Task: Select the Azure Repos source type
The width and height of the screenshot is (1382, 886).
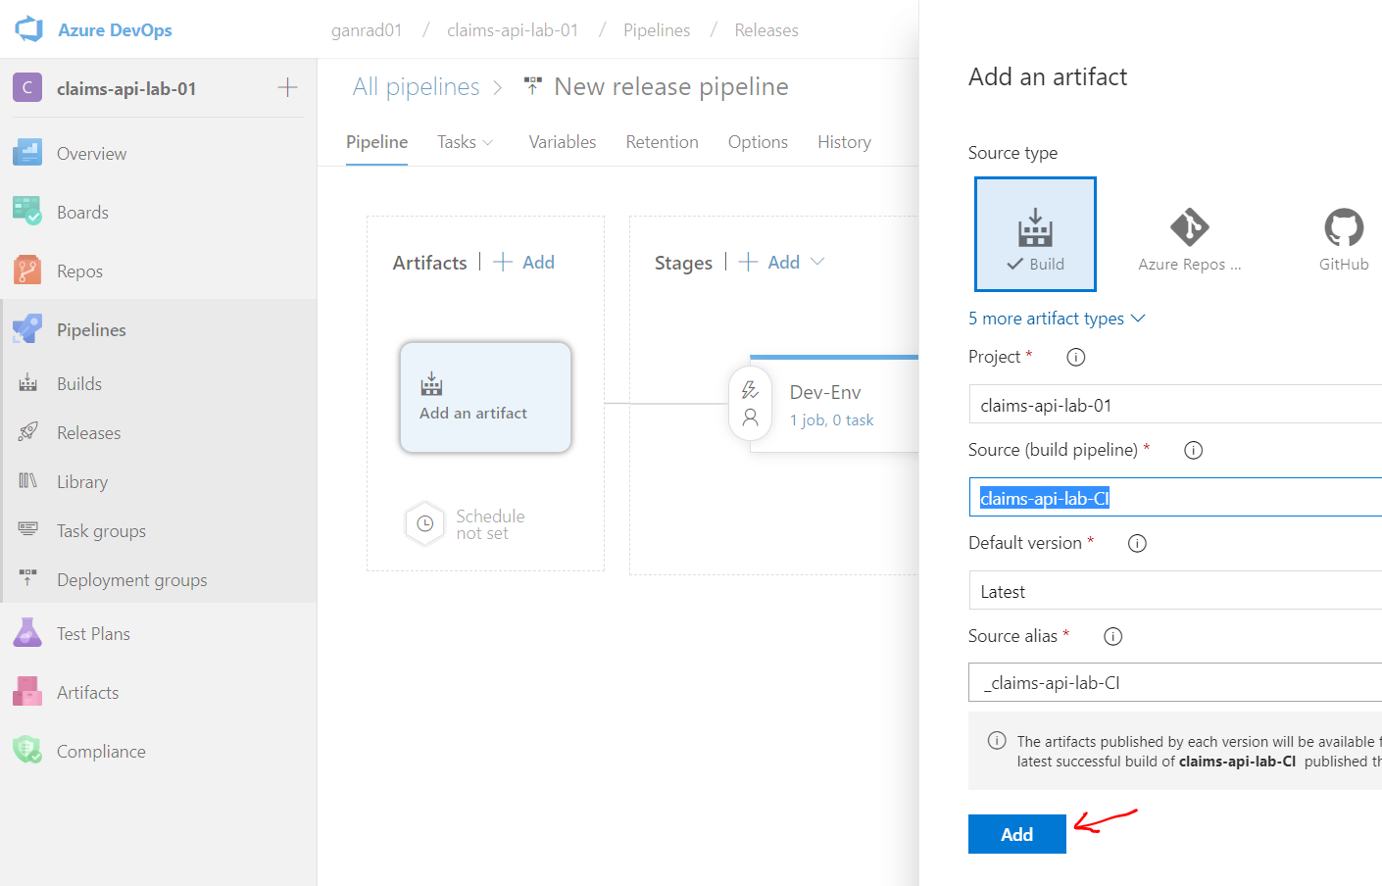Action: pos(1189,234)
